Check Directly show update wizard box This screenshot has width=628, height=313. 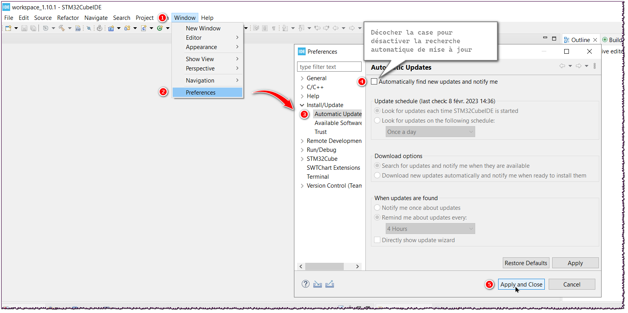tap(377, 240)
